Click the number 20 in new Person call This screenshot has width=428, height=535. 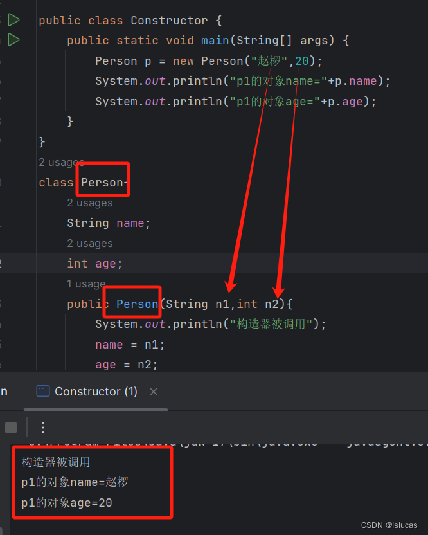click(302, 61)
